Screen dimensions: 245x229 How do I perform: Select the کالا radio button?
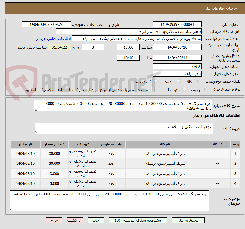click(x=197, y=81)
